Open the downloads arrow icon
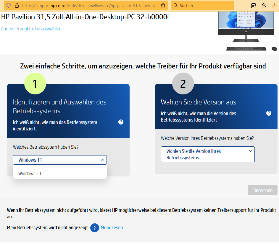279x244 pixels. [x=274, y=6]
